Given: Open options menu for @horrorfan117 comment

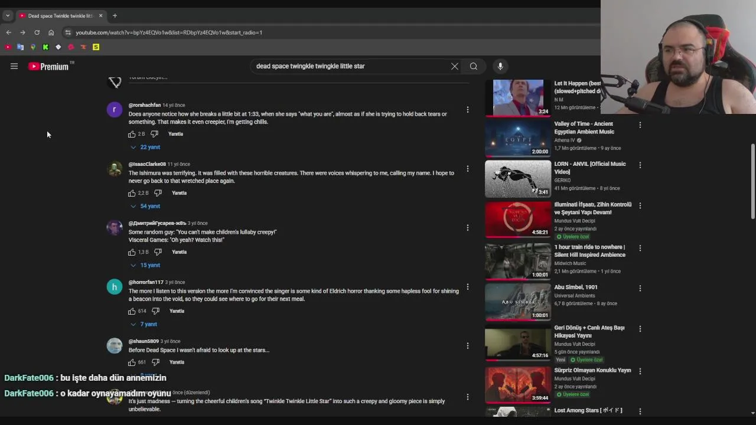Looking at the screenshot, I should click(x=467, y=287).
